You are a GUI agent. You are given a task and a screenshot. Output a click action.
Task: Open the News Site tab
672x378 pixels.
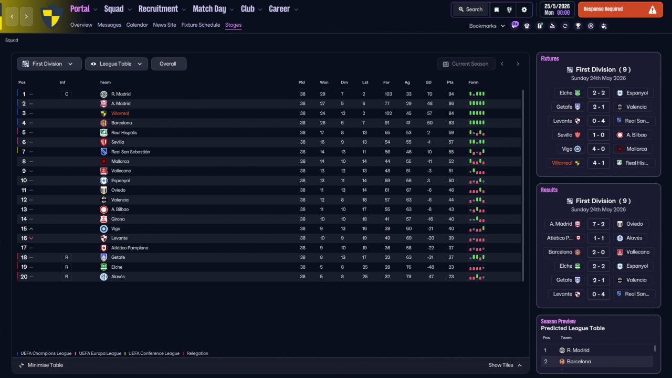[165, 25]
